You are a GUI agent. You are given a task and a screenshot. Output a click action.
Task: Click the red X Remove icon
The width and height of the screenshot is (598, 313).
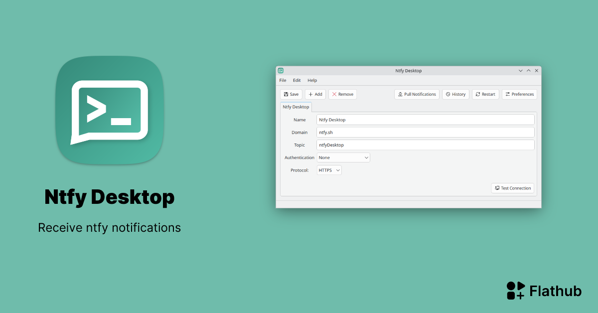coord(334,94)
